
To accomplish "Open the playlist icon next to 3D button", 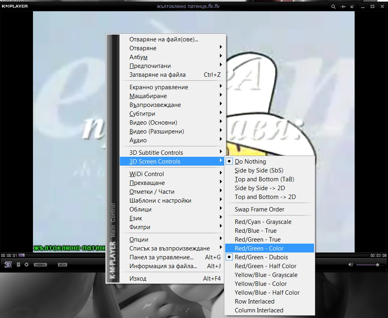I will tap(18, 265).
